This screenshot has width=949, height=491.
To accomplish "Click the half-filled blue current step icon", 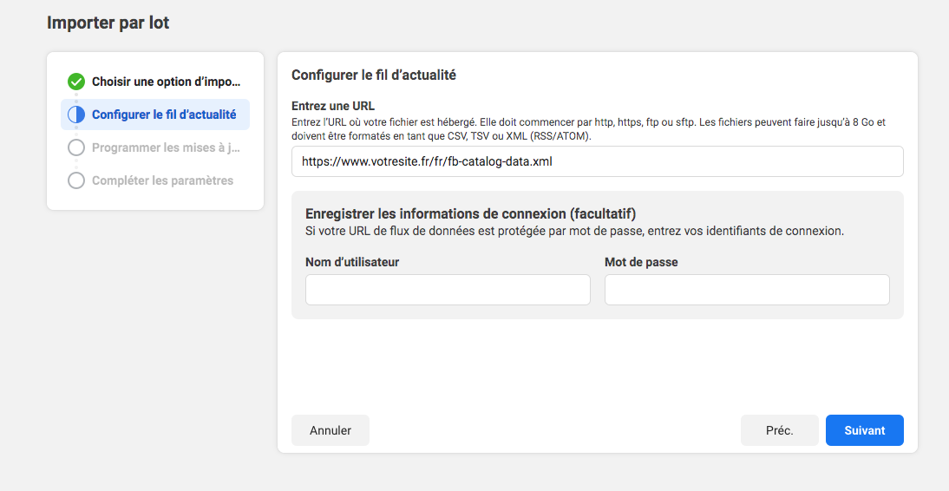I will tap(76, 115).
